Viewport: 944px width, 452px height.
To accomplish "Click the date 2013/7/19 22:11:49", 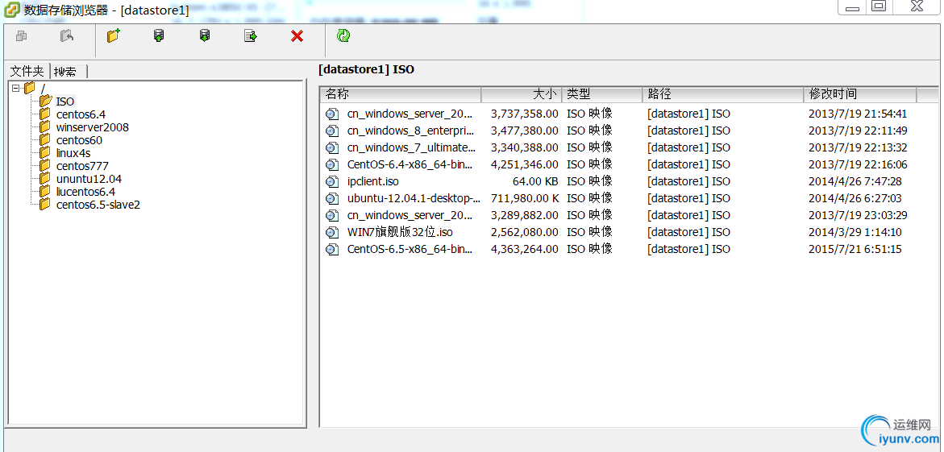I will 857,131.
